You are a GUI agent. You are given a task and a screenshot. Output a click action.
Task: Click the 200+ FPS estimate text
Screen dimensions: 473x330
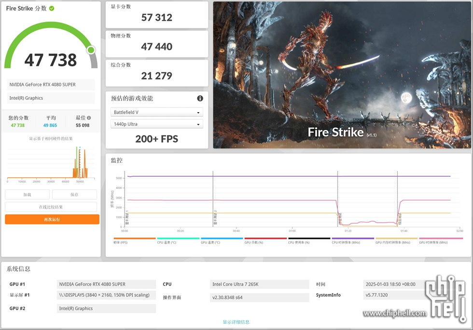(156, 139)
